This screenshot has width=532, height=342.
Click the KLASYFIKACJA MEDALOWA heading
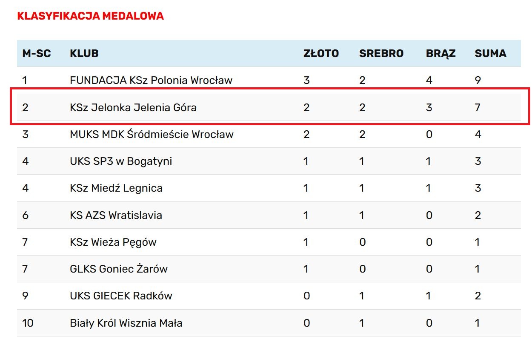tap(90, 16)
